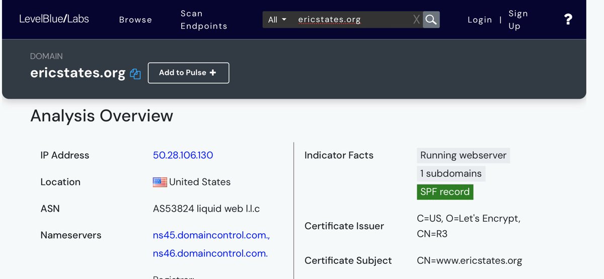Click the green SPF record badge
The width and height of the screenshot is (604, 279).
[x=445, y=192]
